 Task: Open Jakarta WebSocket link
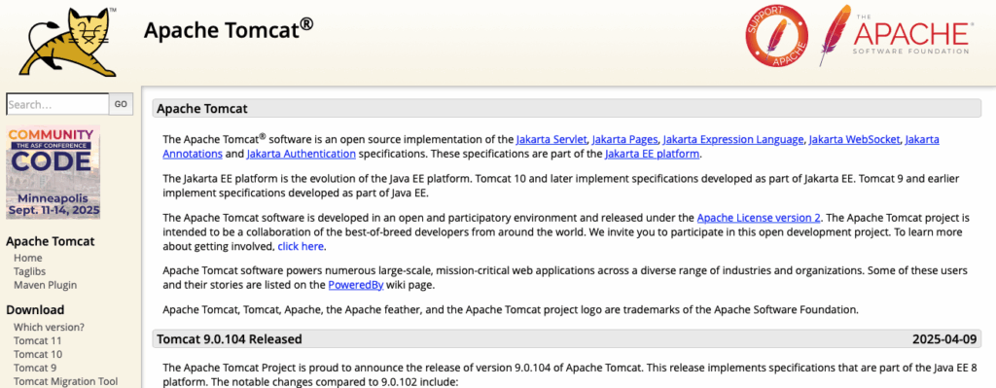854,139
